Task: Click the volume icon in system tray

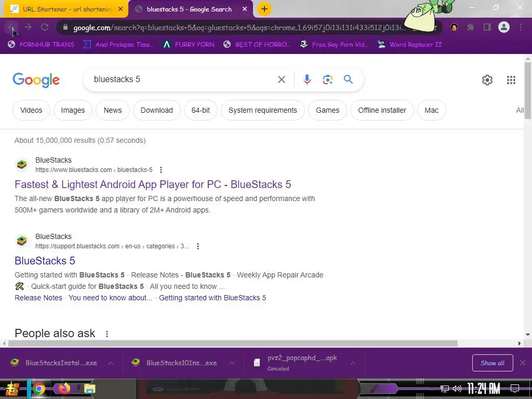Action: 457,389
